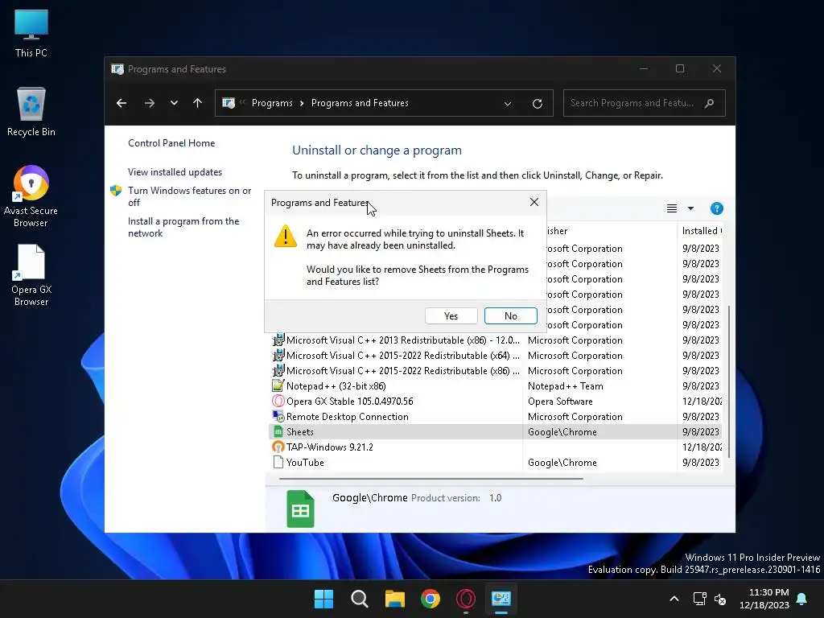824x618 pixels.
Task: Open Control Panel Home link
Action: point(171,143)
